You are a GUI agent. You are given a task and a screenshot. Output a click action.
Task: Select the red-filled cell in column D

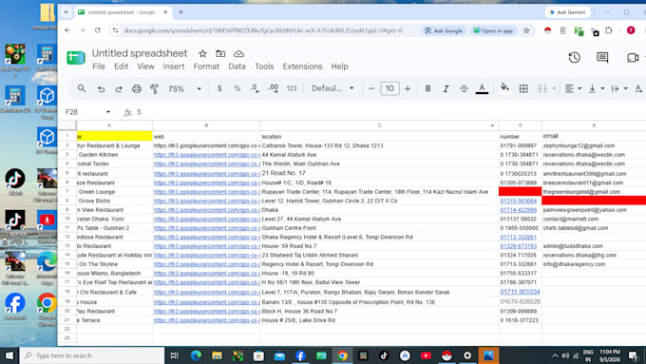pyautogui.click(x=520, y=191)
